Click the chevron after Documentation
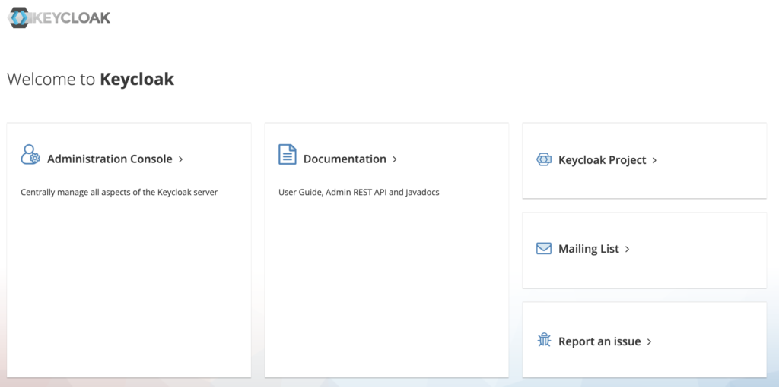The image size is (779, 387). click(x=395, y=159)
